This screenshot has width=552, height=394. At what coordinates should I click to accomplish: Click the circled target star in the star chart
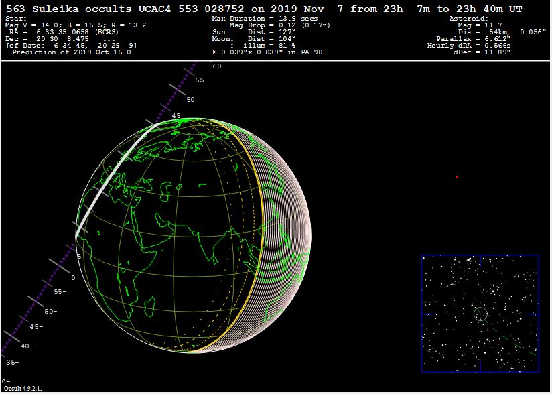tap(480, 313)
